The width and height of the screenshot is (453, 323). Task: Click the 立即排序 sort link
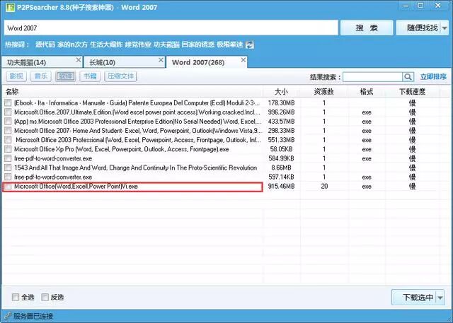[x=433, y=77]
